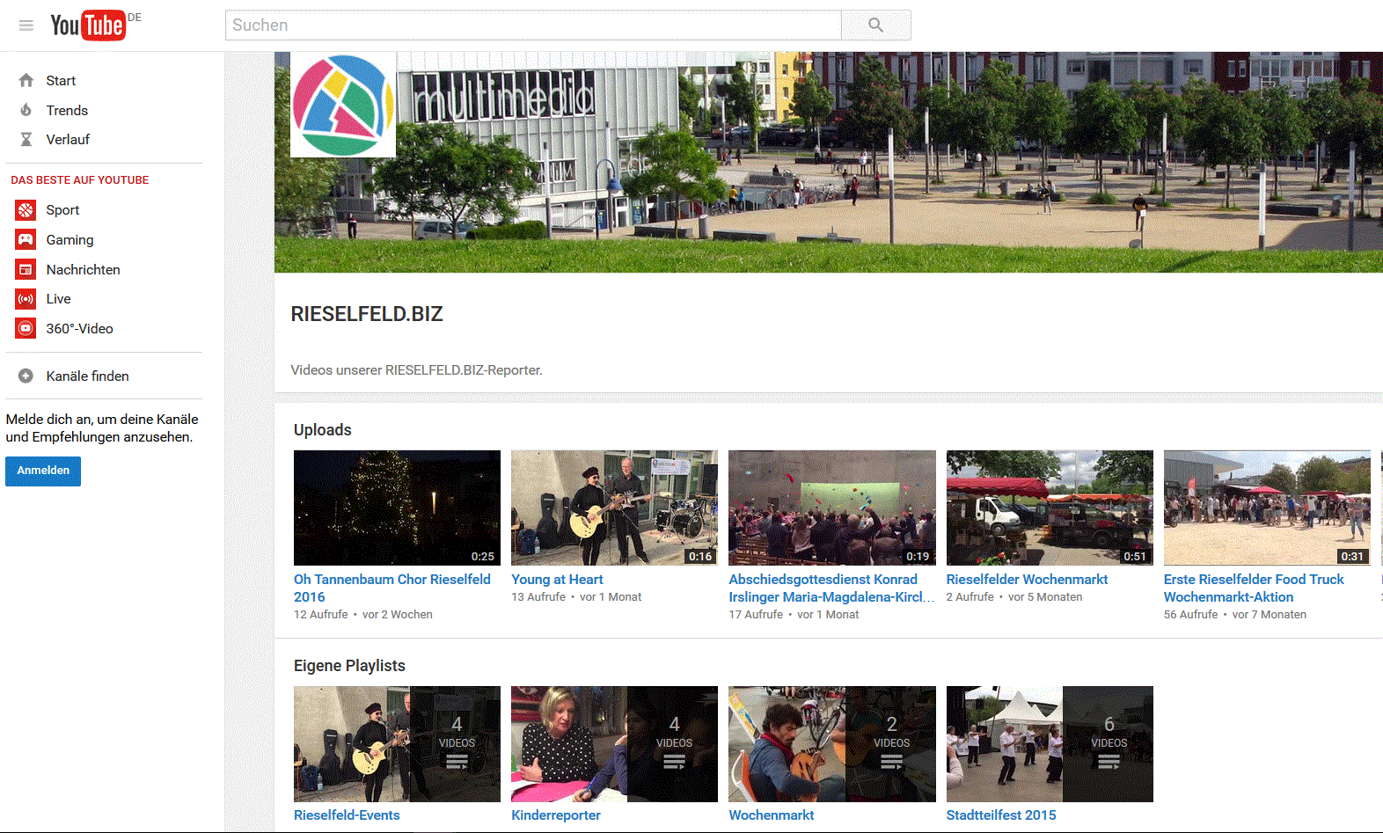Click the 4 VIDEOS overlay on Kinderreporter
1383x833 pixels.
tap(674, 744)
